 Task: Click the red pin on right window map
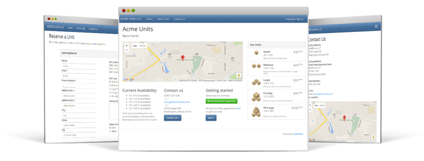tap(344, 118)
